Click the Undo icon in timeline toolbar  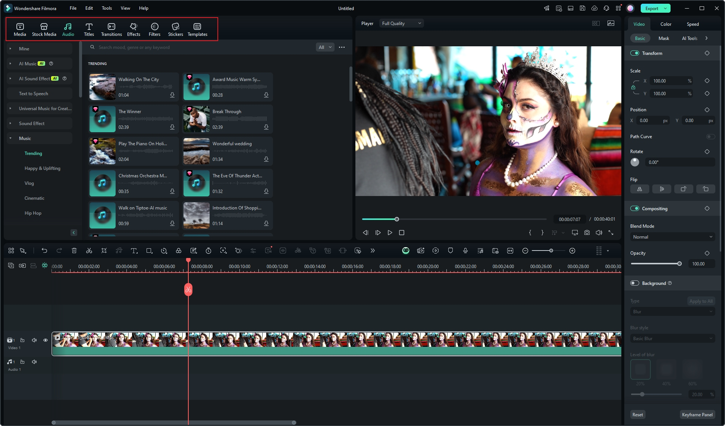click(x=44, y=251)
